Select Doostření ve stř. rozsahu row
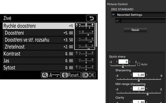This screenshot has height=103, width=166. [x=39, y=40]
